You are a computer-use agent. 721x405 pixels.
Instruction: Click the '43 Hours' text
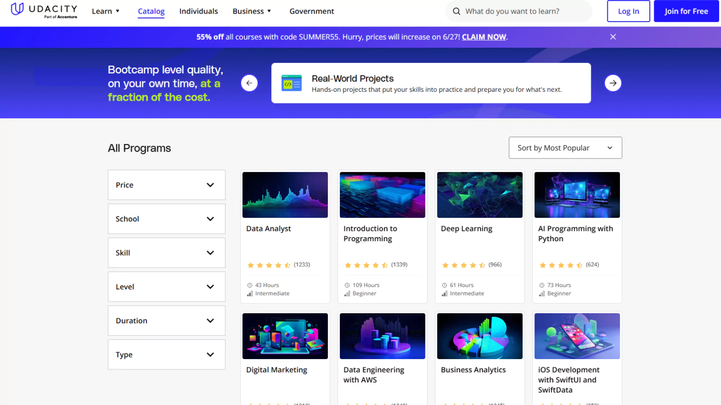pyautogui.click(x=267, y=285)
